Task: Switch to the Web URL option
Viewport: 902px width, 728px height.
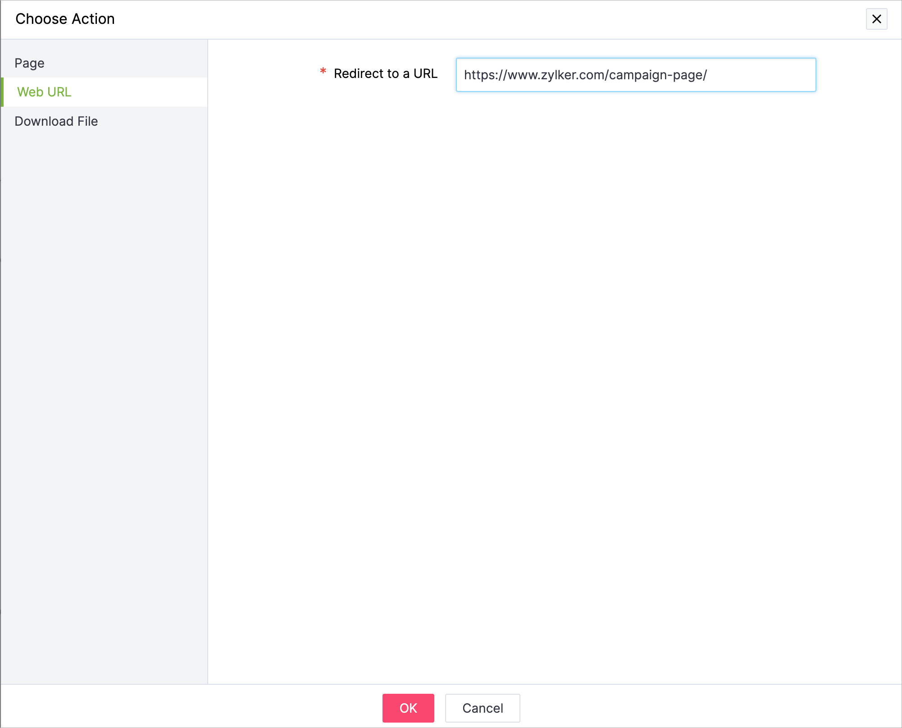Action: (44, 92)
